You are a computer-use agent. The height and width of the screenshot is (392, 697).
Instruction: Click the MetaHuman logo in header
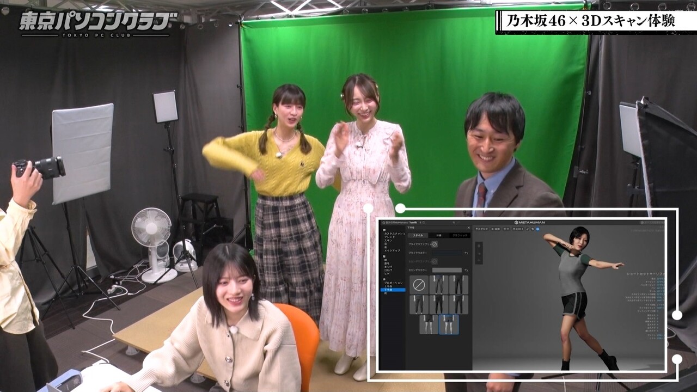coord(530,222)
